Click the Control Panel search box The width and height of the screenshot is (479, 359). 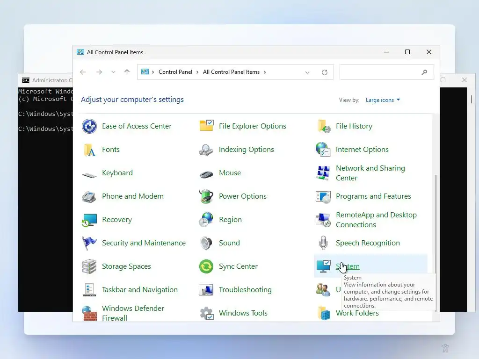387,72
